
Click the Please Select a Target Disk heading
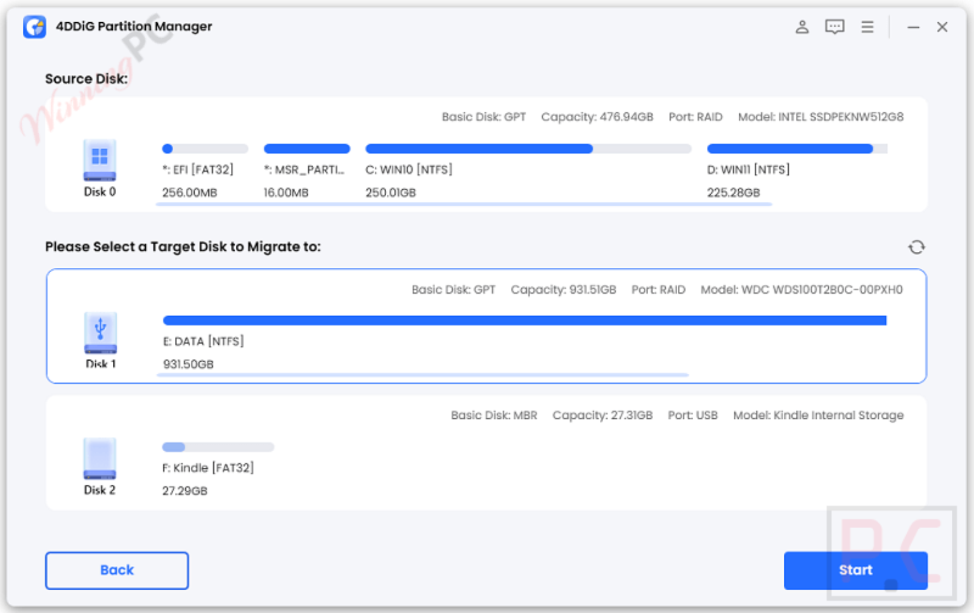coord(183,247)
